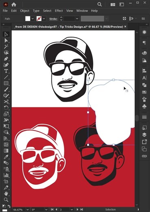The width and height of the screenshot is (150, 212).
Task: Select the Column Graph tool
Action: (6, 175)
